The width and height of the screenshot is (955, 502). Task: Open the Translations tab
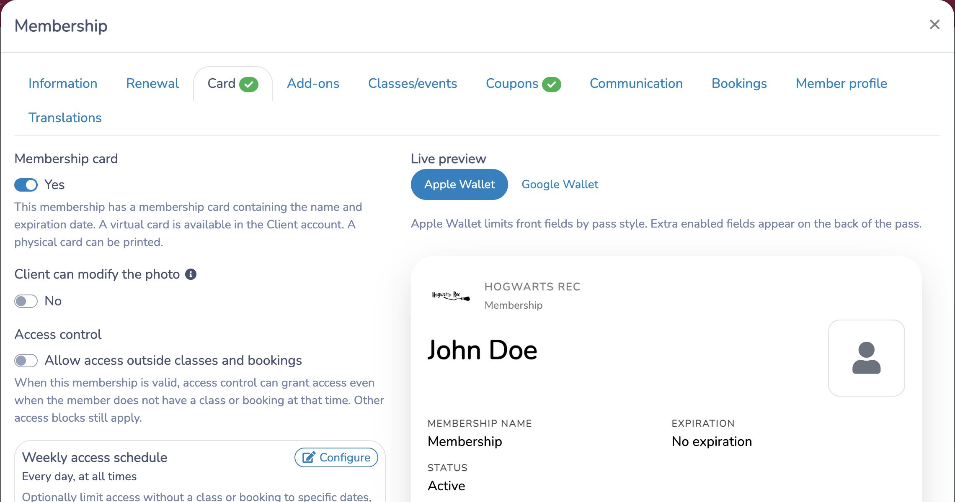[65, 118]
